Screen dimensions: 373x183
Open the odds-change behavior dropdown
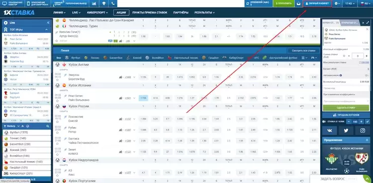(x=346, y=101)
